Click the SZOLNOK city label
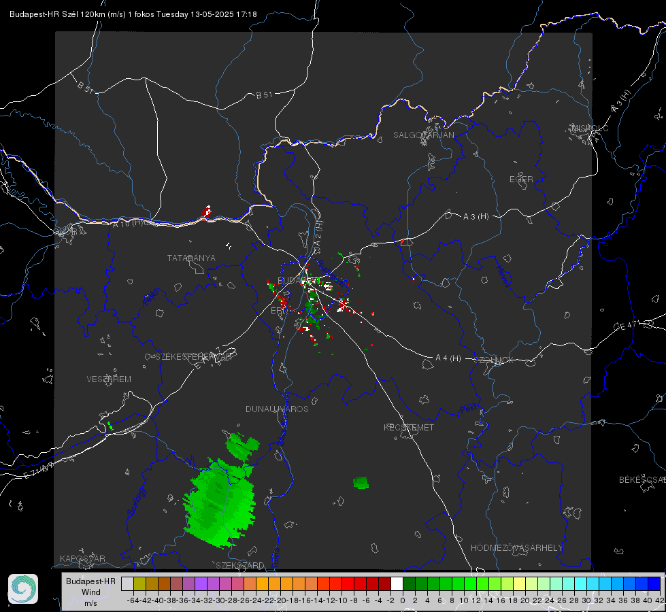This screenshot has width=666, height=612. pyautogui.click(x=494, y=360)
